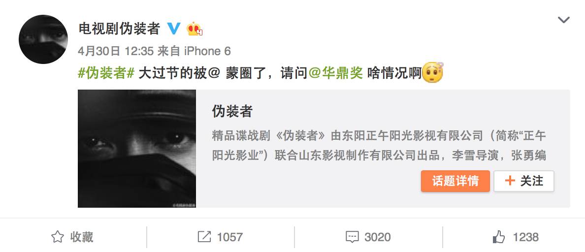Open the @华鼎奖 mention link
The height and width of the screenshot is (252, 585).
pos(336,73)
